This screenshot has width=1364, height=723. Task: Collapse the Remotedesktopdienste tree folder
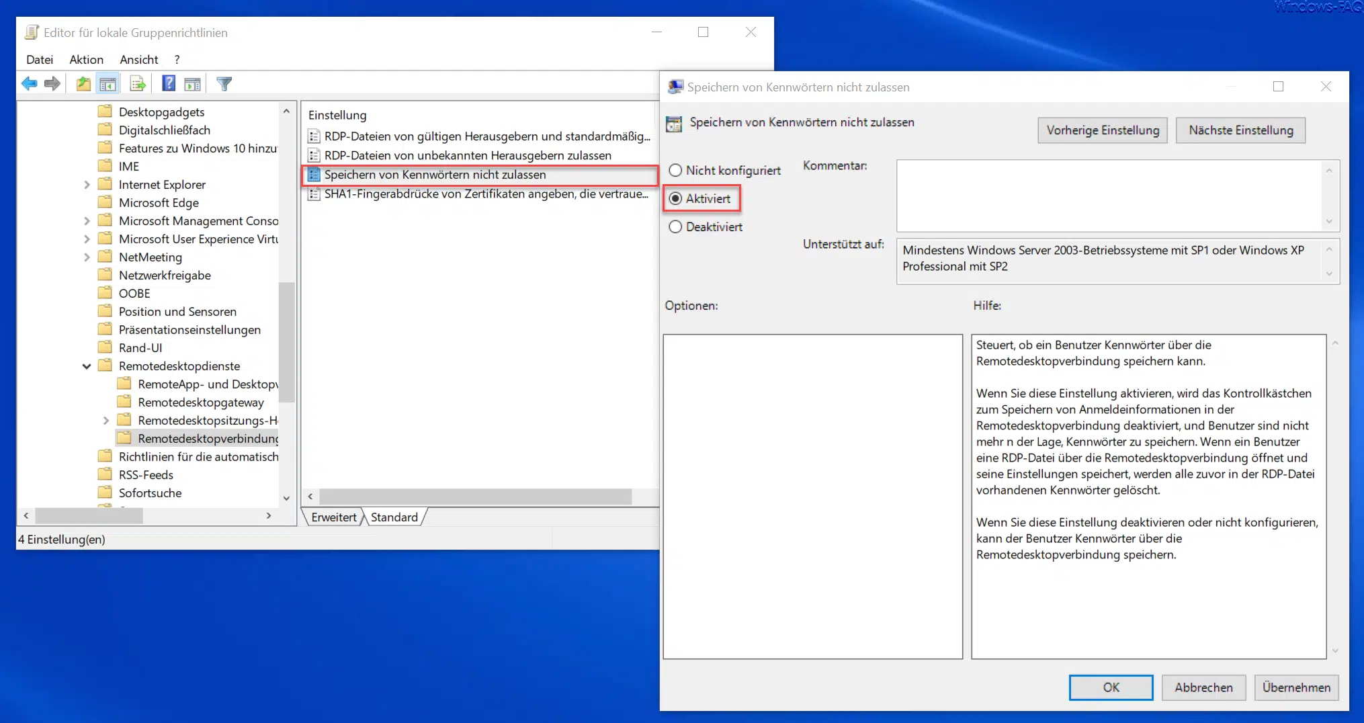coord(87,366)
